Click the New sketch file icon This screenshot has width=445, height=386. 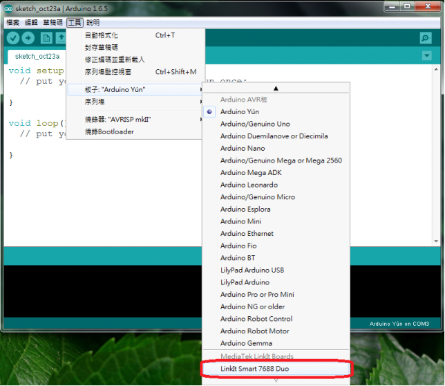pyautogui.click(x=46, y=38)
